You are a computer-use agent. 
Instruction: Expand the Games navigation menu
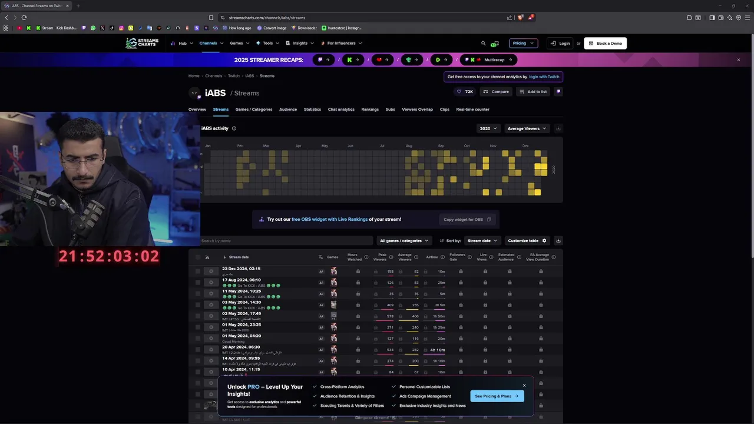(239, 43)
